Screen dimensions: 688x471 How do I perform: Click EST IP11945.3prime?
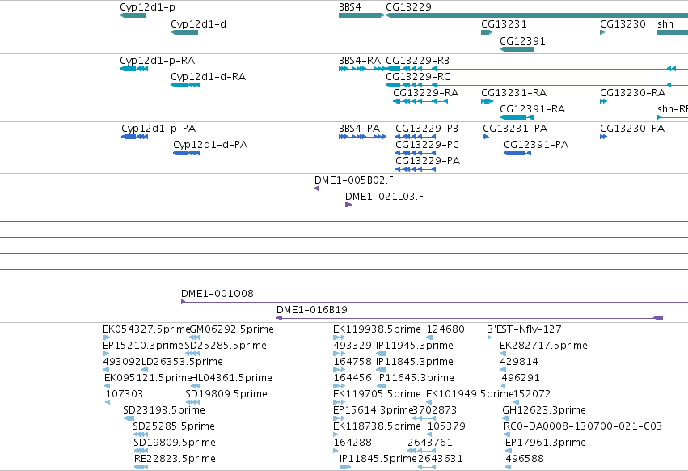[382, 354]
